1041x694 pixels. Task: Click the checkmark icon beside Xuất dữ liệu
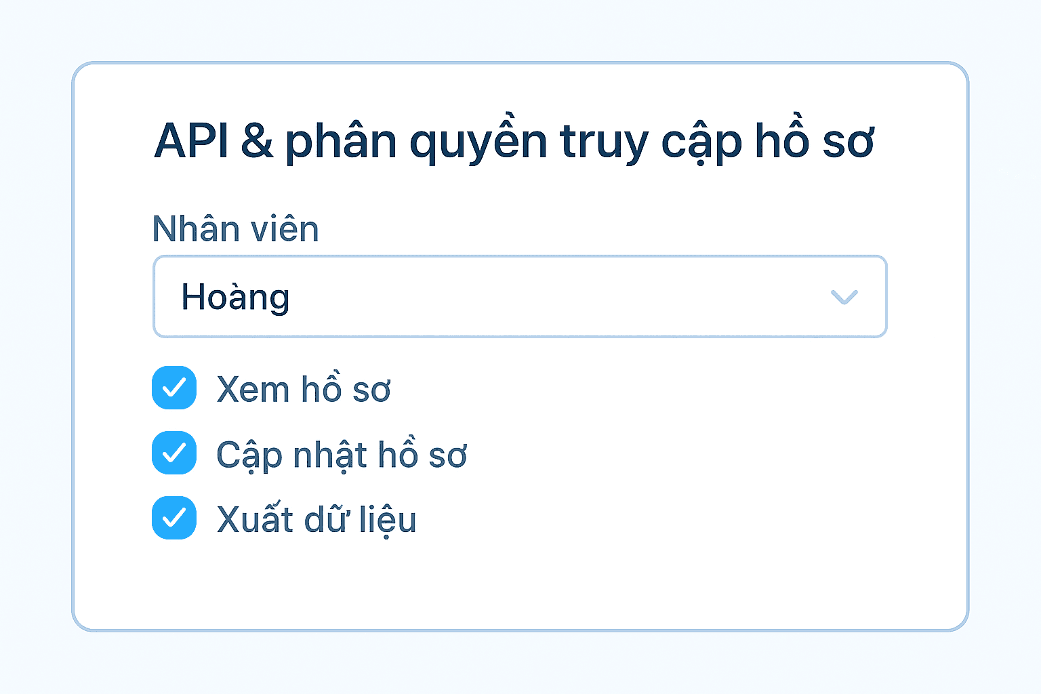point(174,518)
